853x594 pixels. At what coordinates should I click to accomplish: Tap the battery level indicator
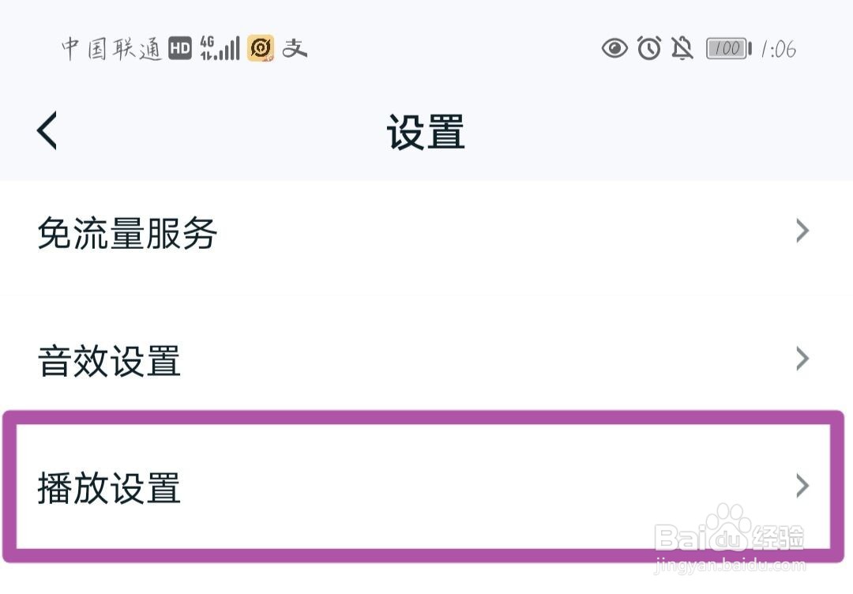(728, 49)
